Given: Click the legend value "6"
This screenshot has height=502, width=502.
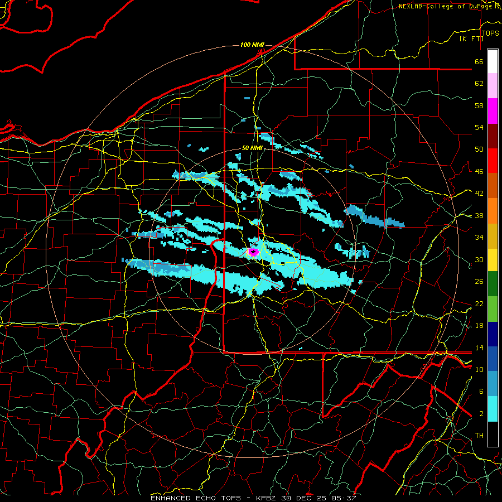Looking at the screenshot, I should [481, 392].
